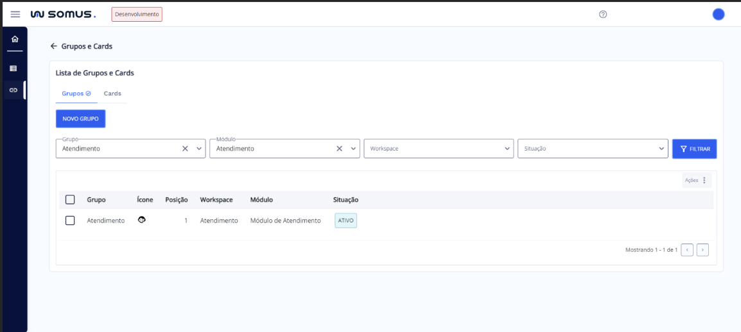Viewport: 741px width, 332px height.
Task: Click the Workspace column header
Action: pos(216,199)
